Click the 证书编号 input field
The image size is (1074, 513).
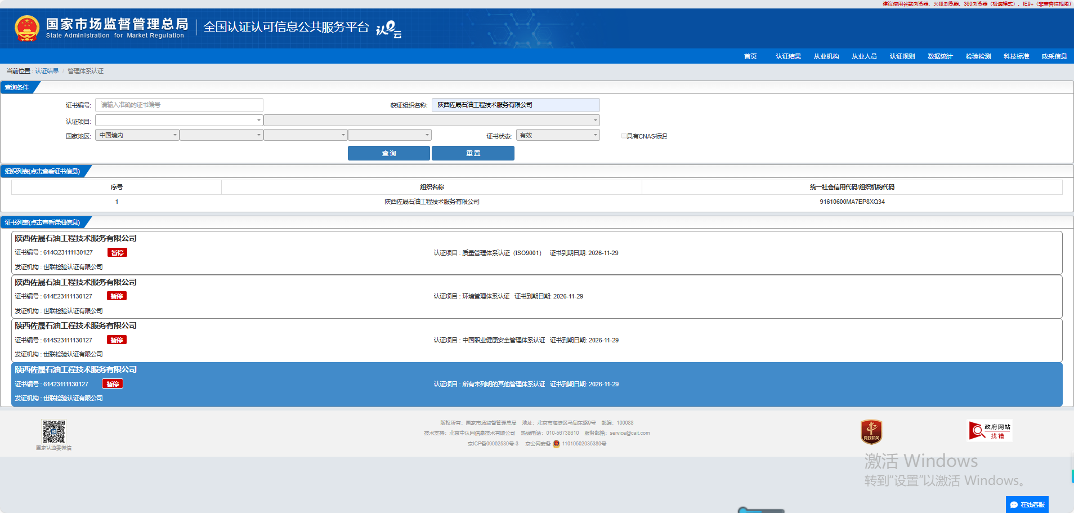(x=179, y=105)
